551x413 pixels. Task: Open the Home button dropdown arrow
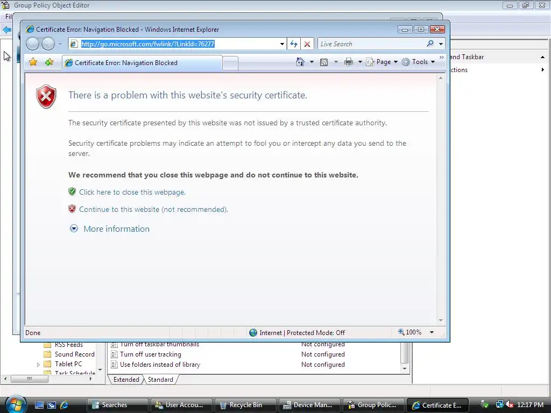pos(312,62)
